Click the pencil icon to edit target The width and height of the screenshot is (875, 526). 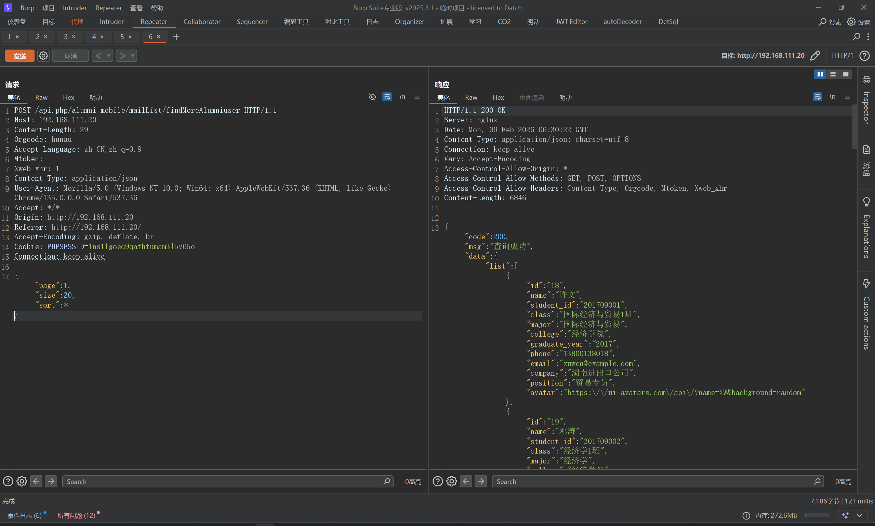815,56
